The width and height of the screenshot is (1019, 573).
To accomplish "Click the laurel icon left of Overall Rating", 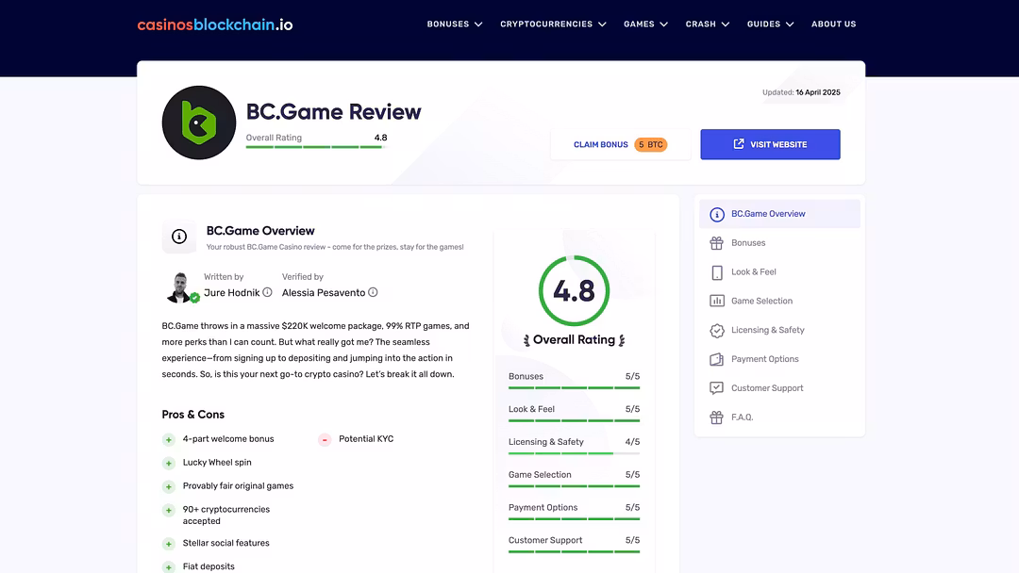I will [x=526, y=340].
